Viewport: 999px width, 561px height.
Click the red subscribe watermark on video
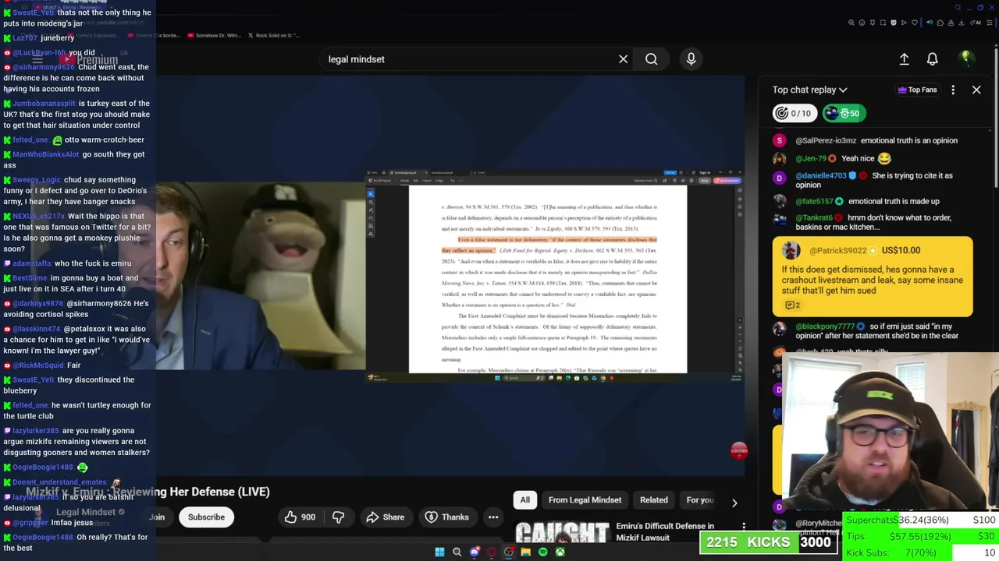click(738, 450)
